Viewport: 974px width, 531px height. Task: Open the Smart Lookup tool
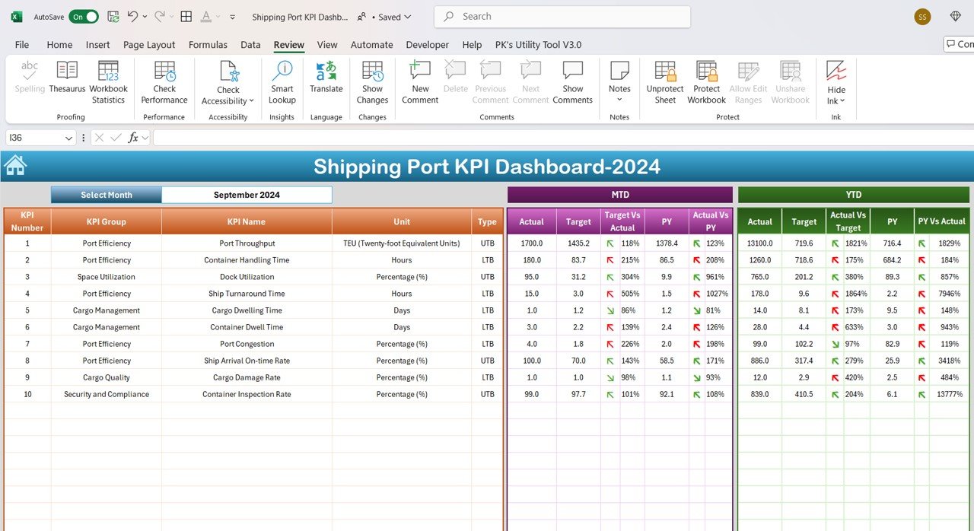point(282,82)
